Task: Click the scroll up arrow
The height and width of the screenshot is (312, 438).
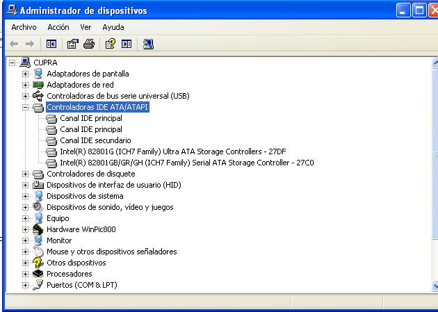Action: pyautogui.click(x=435, y=63)
